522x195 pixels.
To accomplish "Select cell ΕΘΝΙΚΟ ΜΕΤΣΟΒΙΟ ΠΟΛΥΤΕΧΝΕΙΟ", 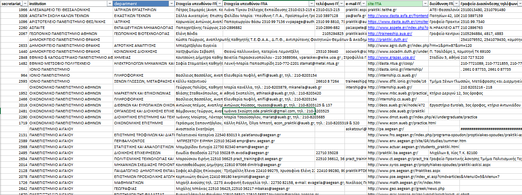I will [71, 63].
